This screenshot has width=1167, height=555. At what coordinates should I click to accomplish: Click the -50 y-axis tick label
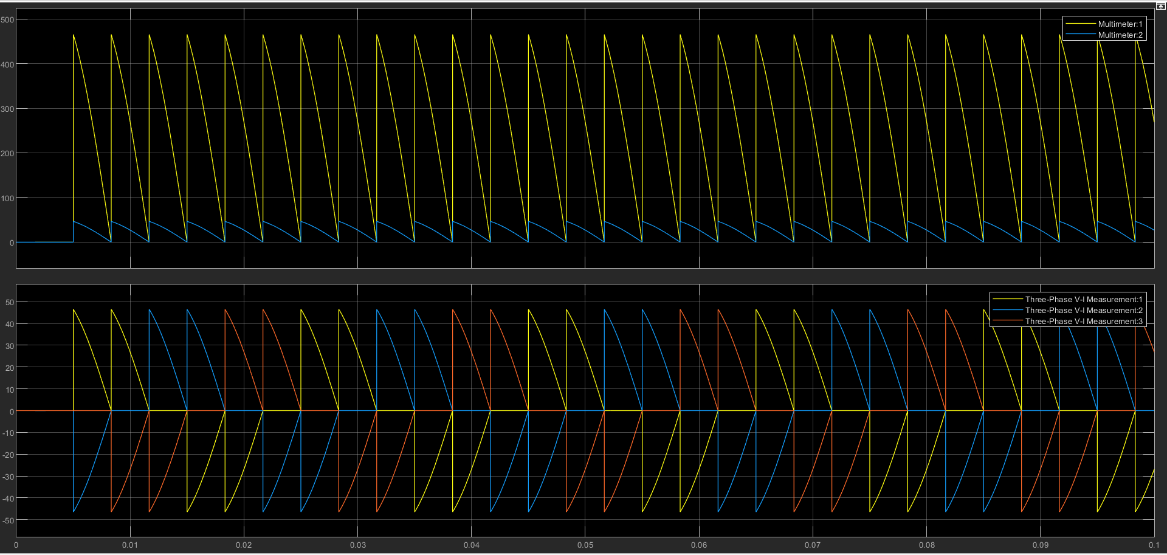9,520
